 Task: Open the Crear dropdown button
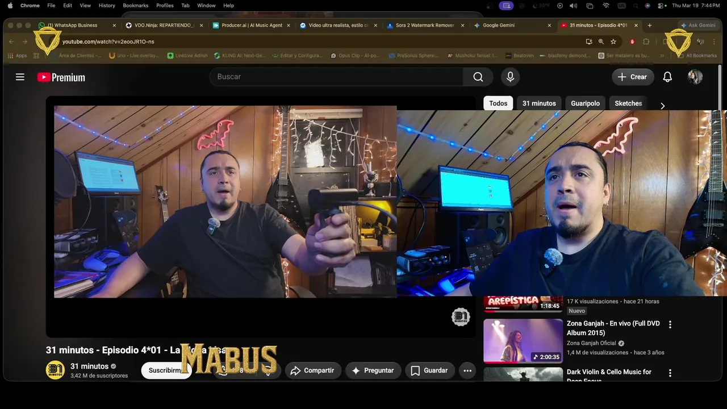(633, 77)
